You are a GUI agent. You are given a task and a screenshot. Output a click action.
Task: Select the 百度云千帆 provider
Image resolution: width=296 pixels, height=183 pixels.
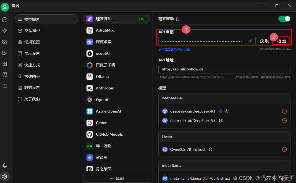116,65
